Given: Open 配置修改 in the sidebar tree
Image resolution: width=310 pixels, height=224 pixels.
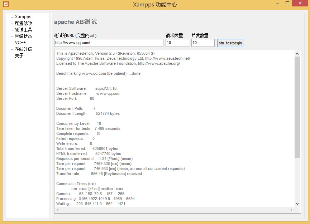Looking at the screenshot, I should tap(23, 23).
